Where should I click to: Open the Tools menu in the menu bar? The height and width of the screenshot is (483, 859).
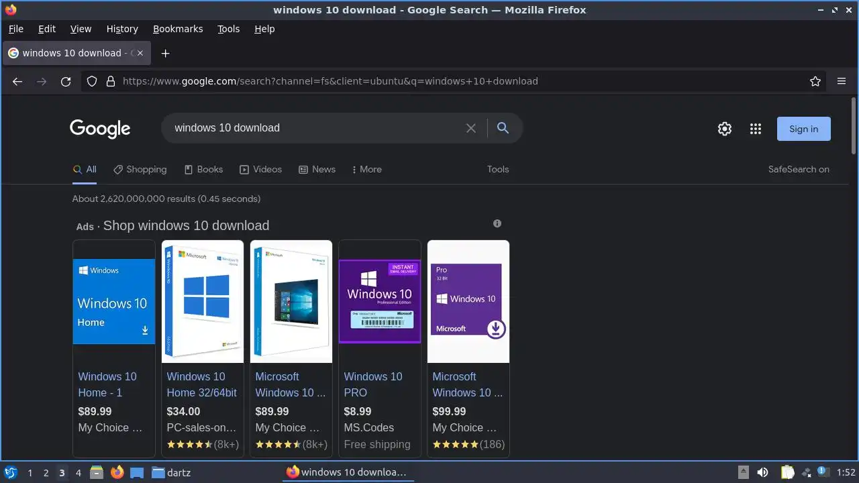pyautogui.click(x=228, y=29)
